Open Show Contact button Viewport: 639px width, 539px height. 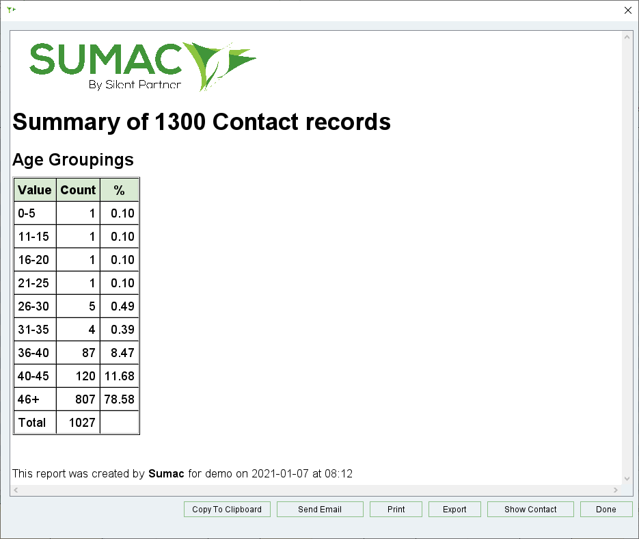(x=530, y=509)
